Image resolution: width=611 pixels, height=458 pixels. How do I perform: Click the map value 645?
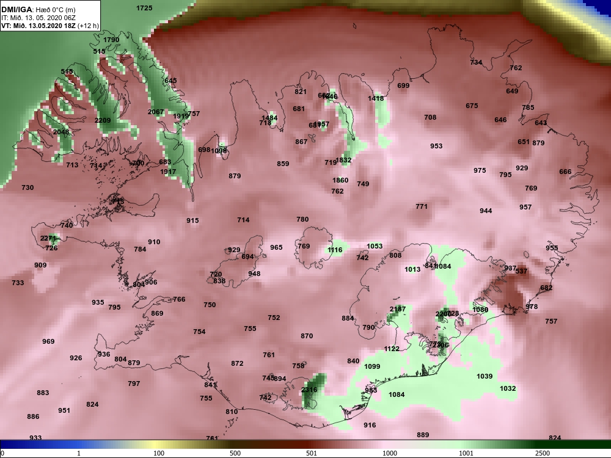click(170, 81)
